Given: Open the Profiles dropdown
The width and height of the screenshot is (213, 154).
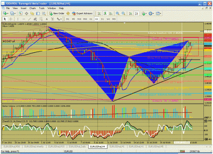Looking at the screenshot, I should [x=13, y=13].
